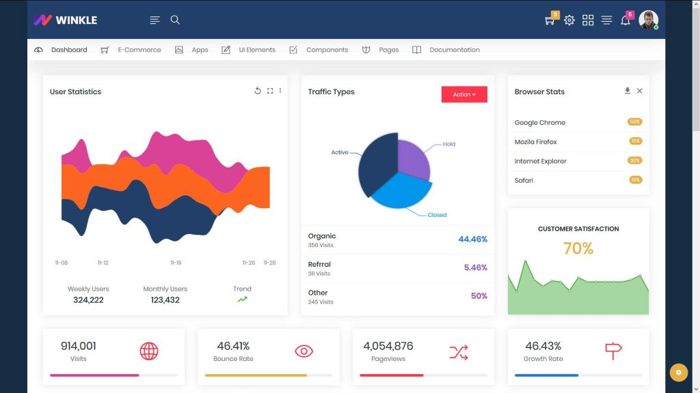The height and width of the screenshot is (393, 700).
Task: Refresh the User Statistics chart
Action: [258, 90]
